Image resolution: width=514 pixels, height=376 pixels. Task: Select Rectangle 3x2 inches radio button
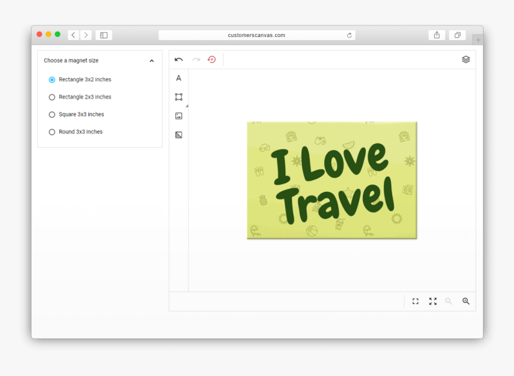pyautogui.click(x=52, y=80)
